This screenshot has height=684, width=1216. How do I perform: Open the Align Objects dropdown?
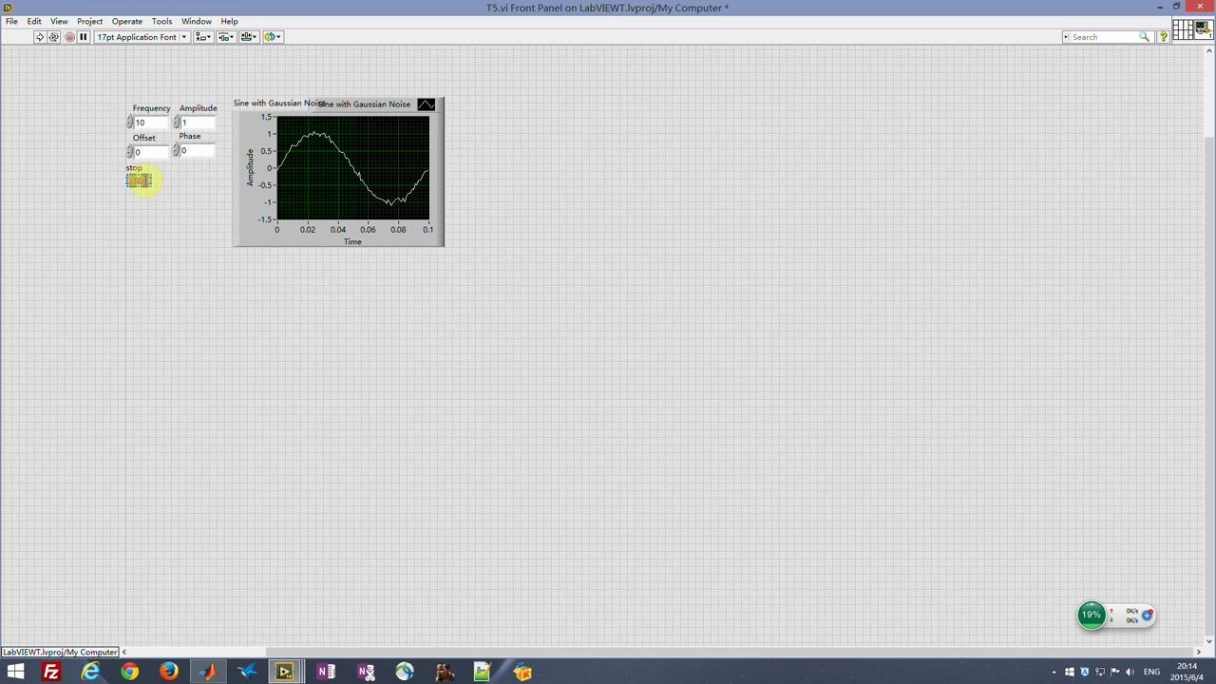(x=202, y=36)
